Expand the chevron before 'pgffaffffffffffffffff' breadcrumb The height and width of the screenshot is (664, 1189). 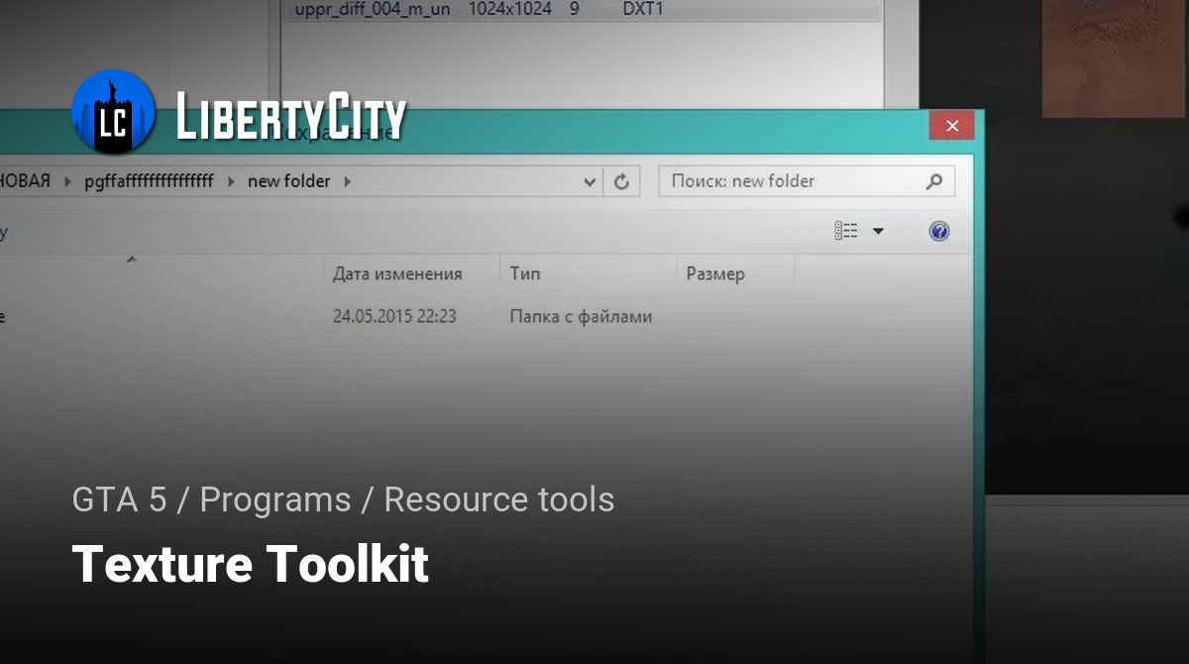pyautogui.click(x=67, y=181)
